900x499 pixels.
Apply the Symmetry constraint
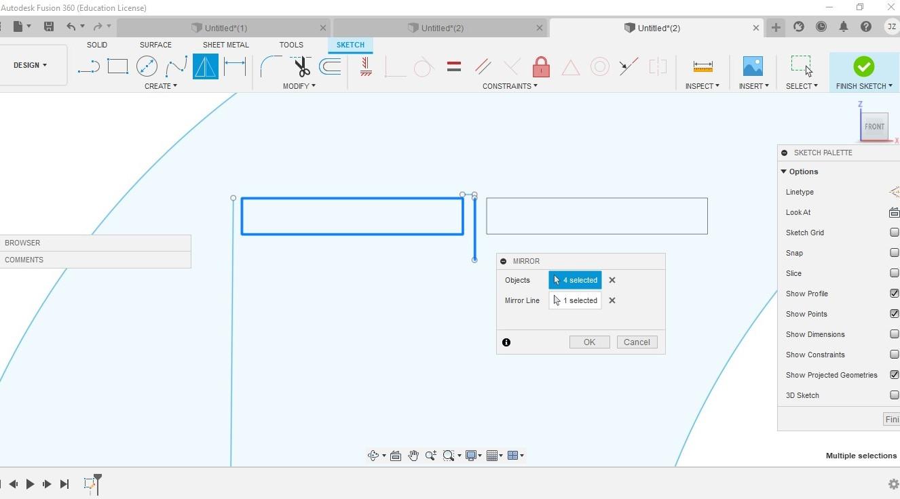(x=658, y=66)
